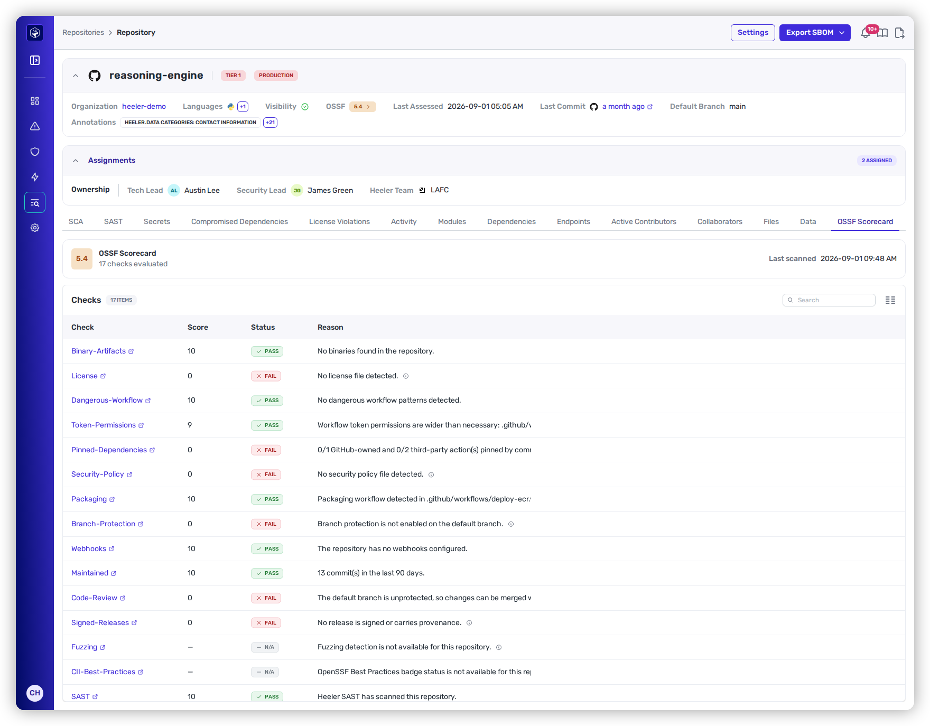The image size is (930, 726).
Task: Open the lightning bolt icon in sidebar
Action: (35, 177)
